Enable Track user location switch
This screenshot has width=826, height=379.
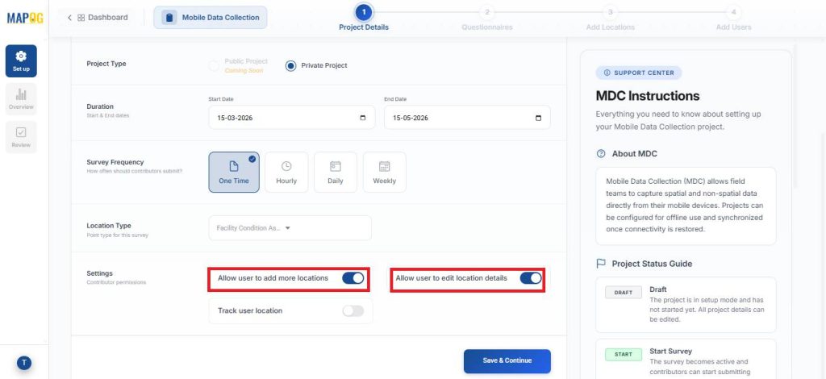point(353,310)
